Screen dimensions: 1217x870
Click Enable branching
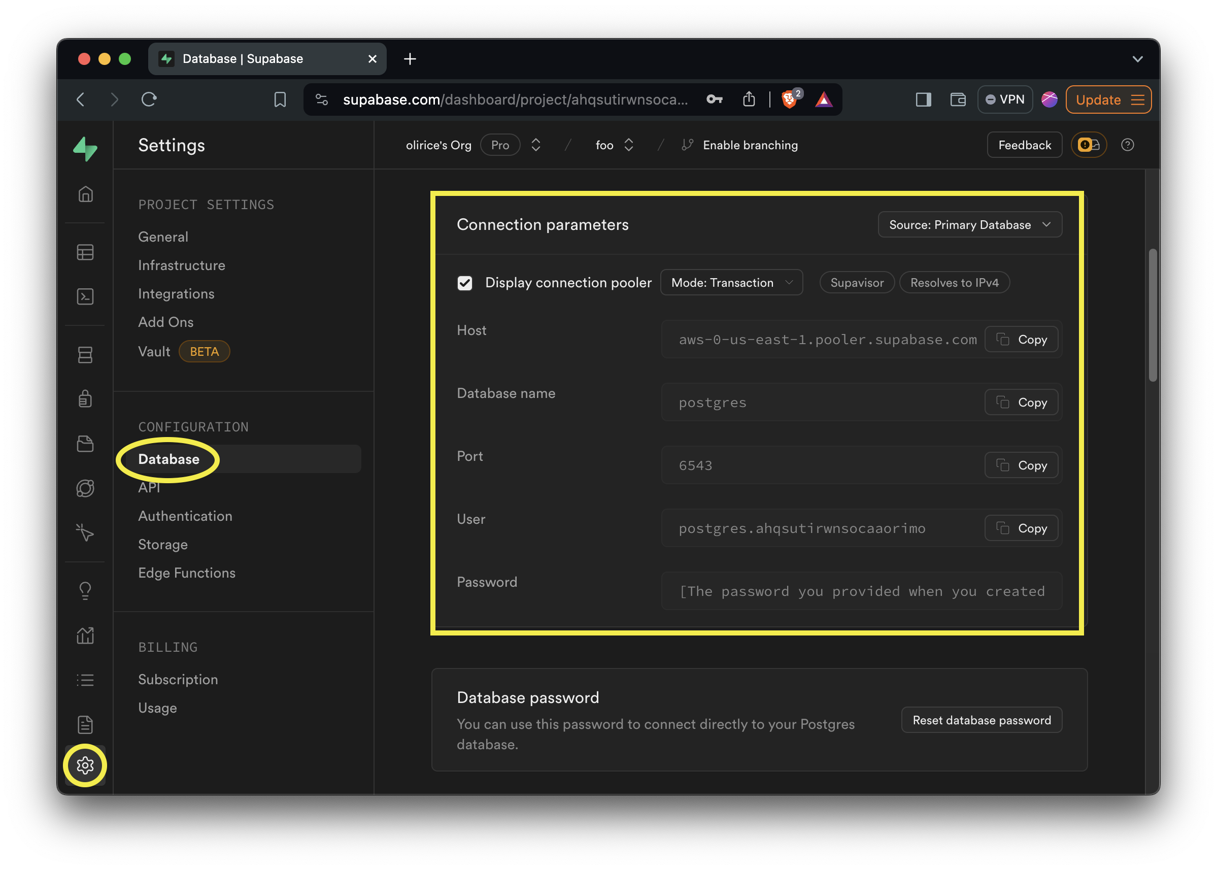point(739,145)
